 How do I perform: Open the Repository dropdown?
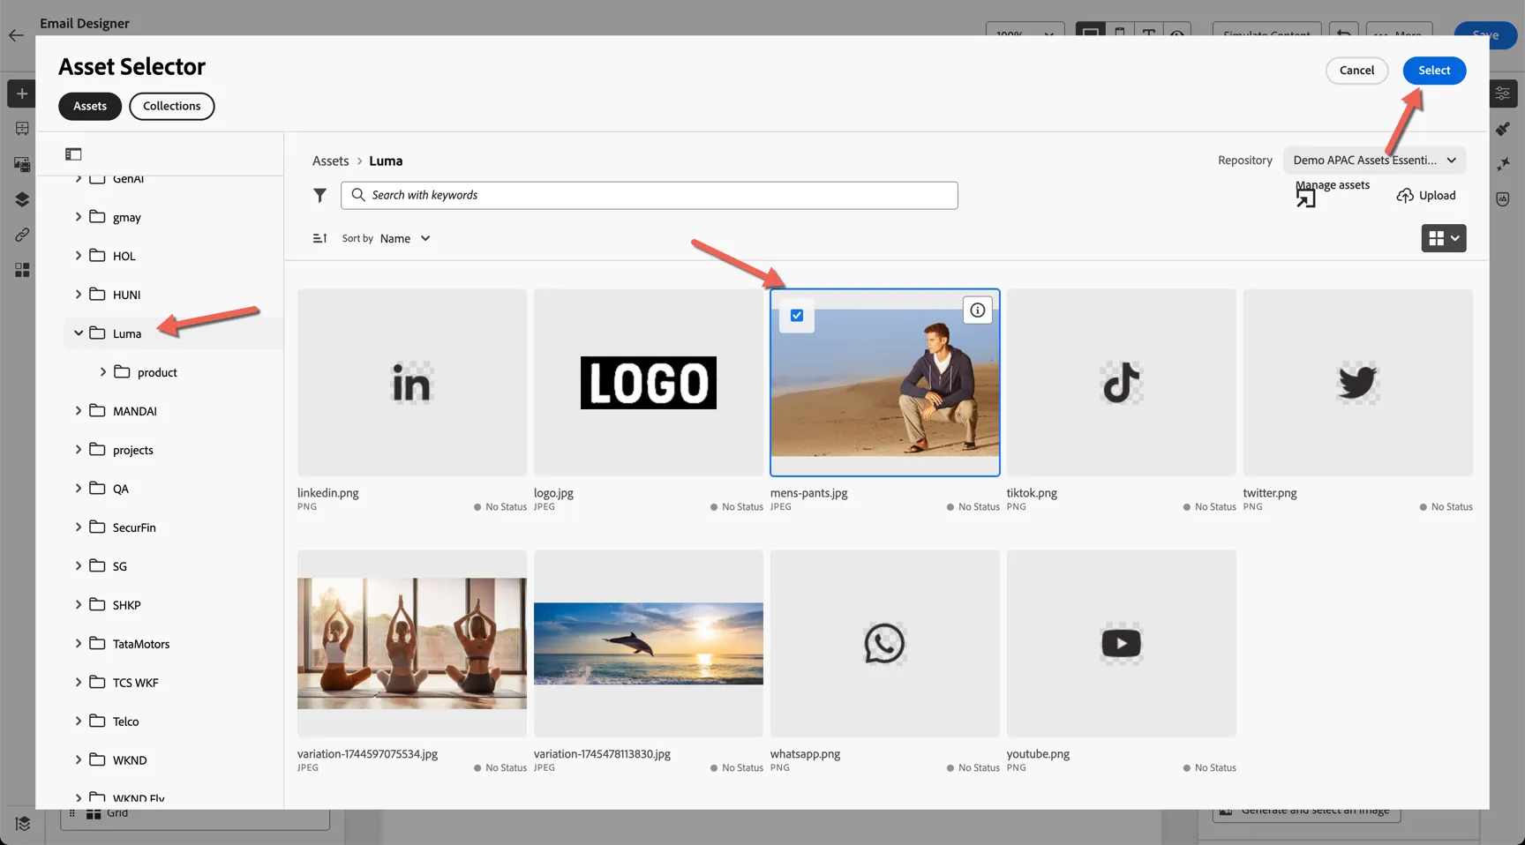(x=1374, y=160)
